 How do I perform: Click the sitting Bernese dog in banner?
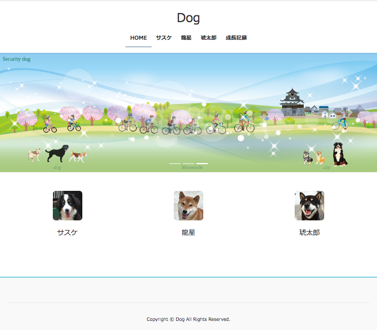click(340, 154)
